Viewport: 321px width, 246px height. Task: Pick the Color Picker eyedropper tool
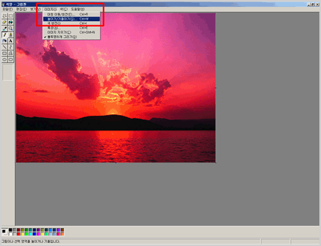pos(5,28)
